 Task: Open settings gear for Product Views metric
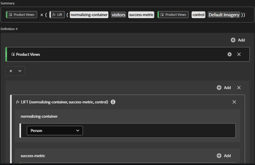click(x=230, y=54)
